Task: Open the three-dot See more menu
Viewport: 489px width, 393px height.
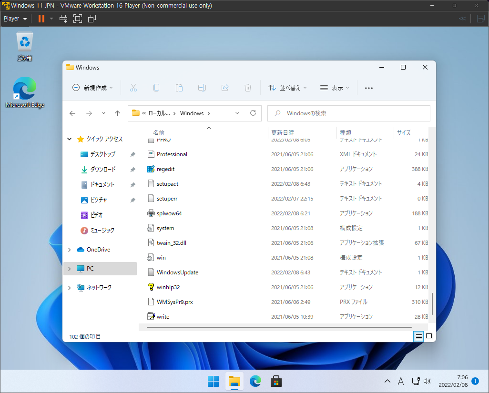Action: point(369,88)
